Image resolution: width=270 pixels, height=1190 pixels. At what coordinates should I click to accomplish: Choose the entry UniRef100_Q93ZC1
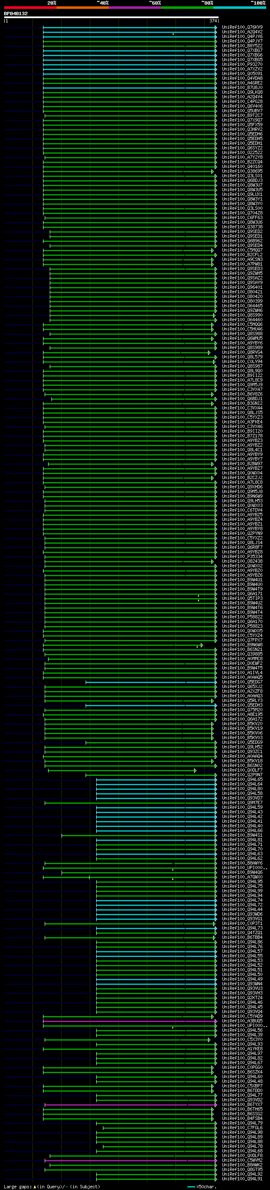coord(242,751)
